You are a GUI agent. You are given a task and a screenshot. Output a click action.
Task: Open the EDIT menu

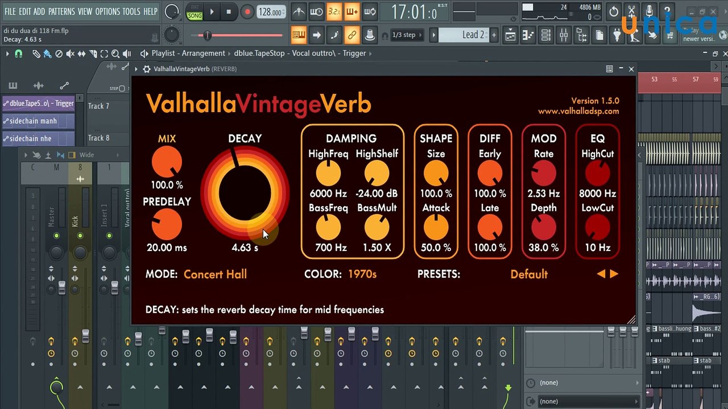(25, 11)
